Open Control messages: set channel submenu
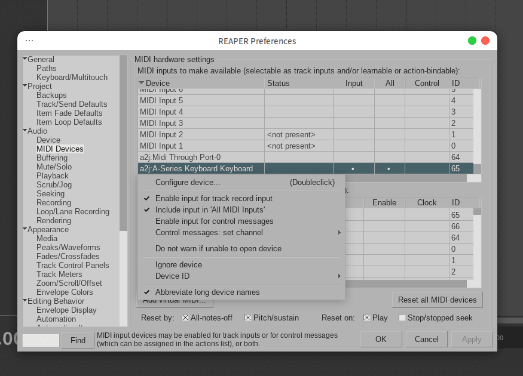Image resolution: width=523 pixels, height=376 pixels. point(242,232)
